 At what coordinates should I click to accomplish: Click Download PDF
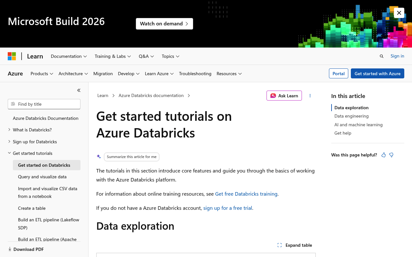pyautogui.click(x=26, y=249)
